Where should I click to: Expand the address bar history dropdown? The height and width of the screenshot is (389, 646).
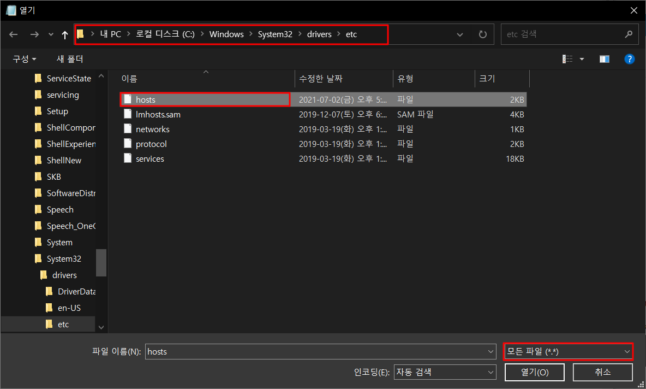pos(460,34)
